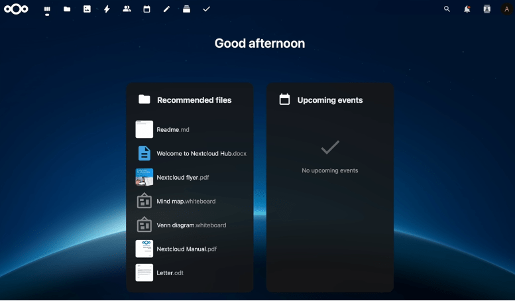515x301 pixels.
Task: Go to the Contacts app
Action: [127, 9]
